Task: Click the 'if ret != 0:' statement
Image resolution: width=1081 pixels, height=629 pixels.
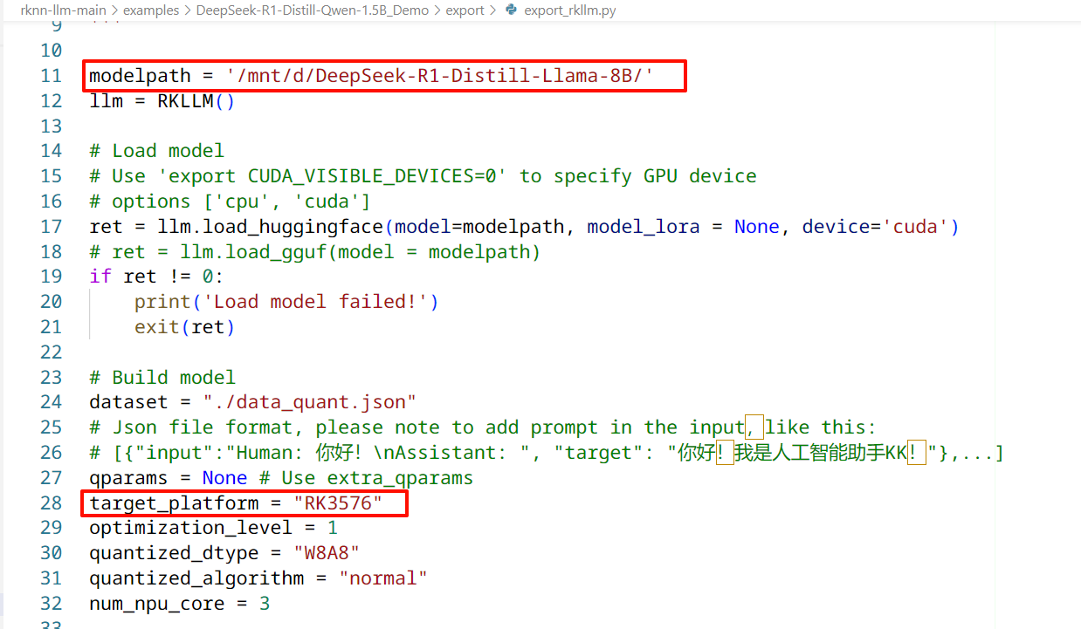Action: (x=156, y=277)
